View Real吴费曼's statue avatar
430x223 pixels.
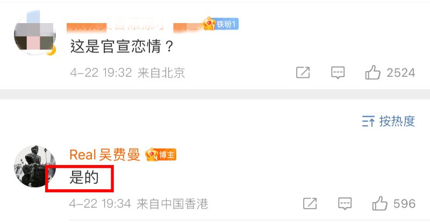coord(35,166)
